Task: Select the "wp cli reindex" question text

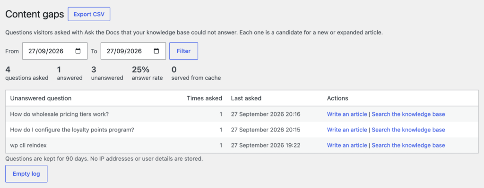Action: tap(28, 145)
